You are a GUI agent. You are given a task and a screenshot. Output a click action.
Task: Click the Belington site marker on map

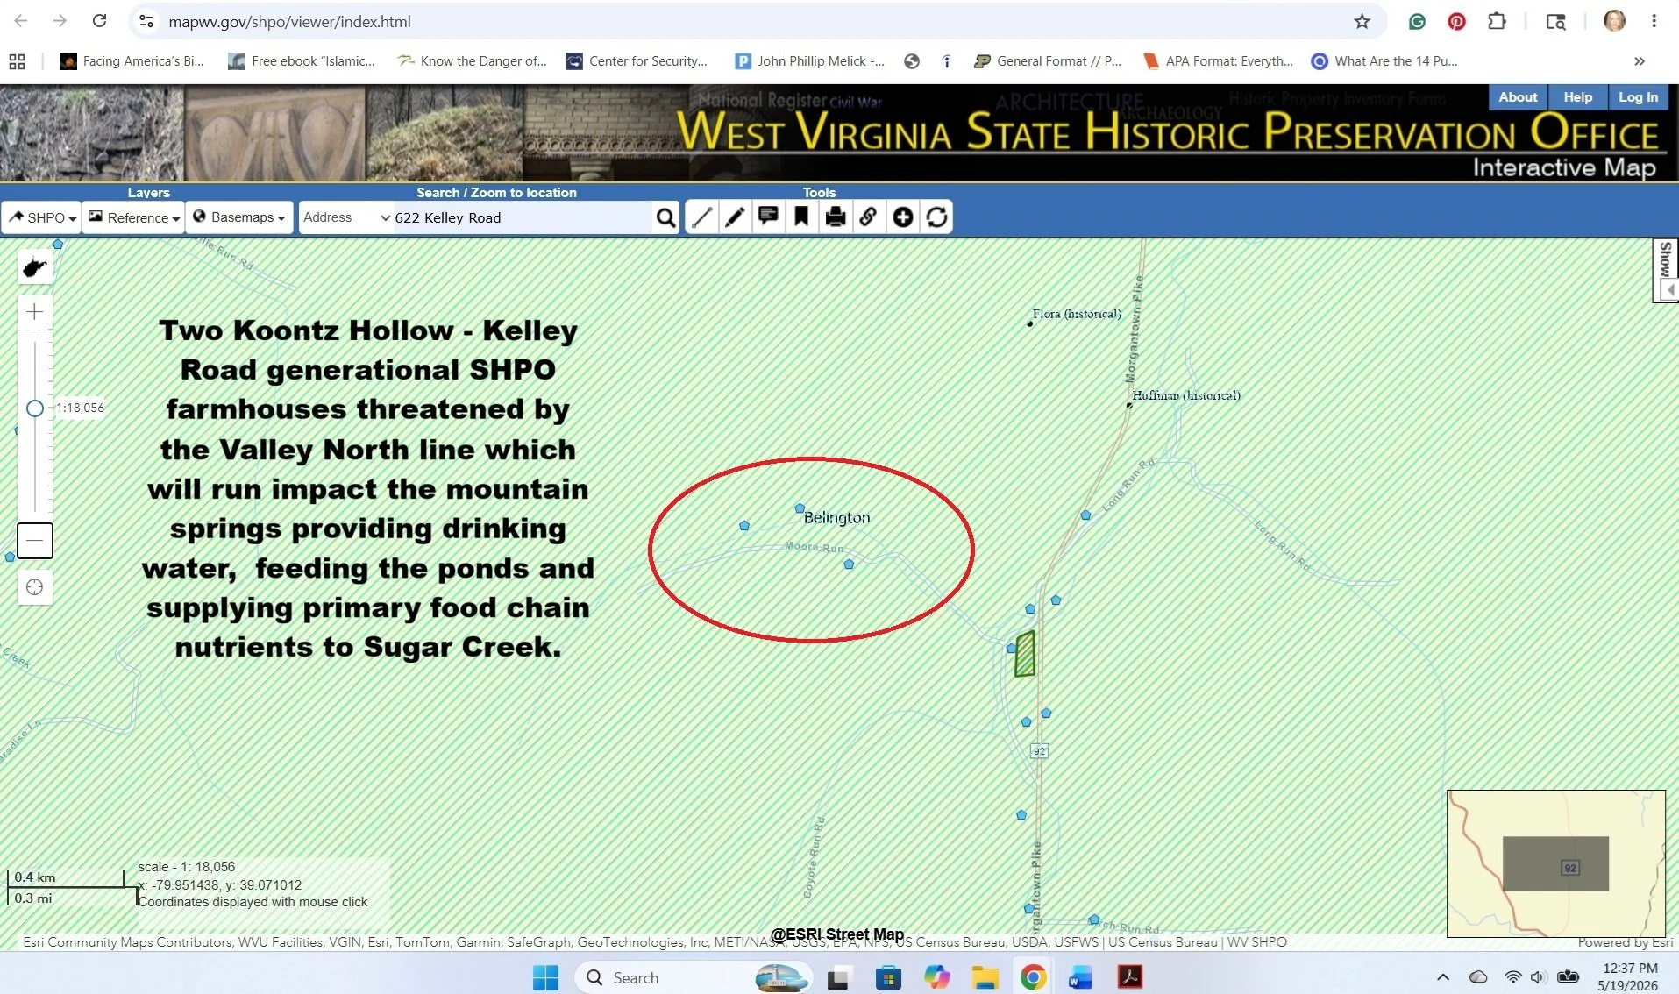800,508
